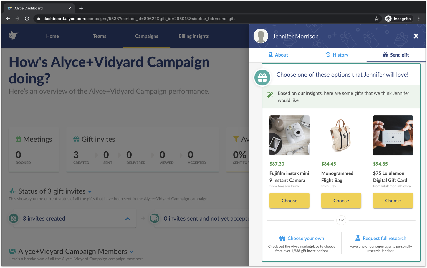Click the 0 ACCEPTED count

[x=197, y=158]
